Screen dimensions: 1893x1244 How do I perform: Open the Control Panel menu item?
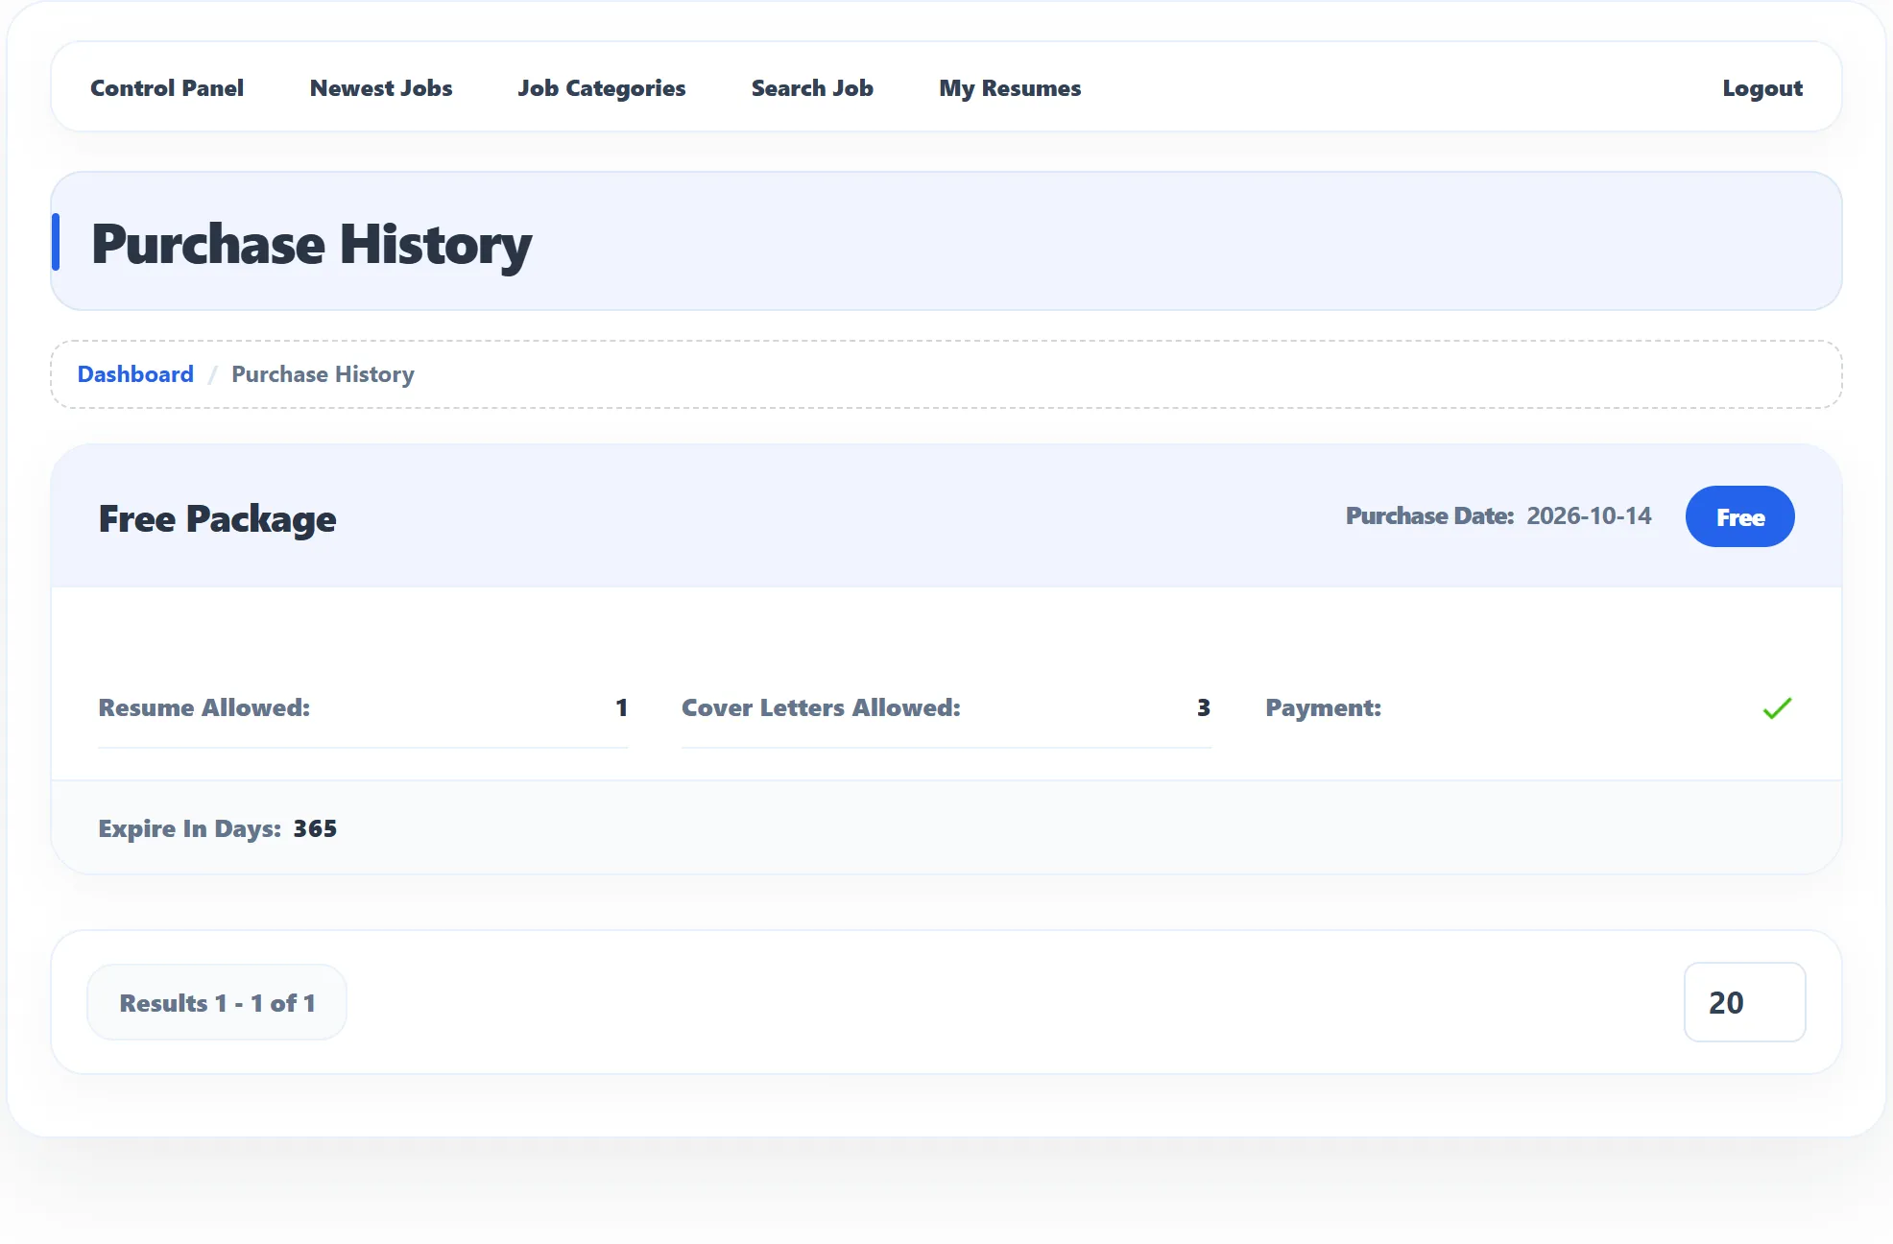click(167, 88)
